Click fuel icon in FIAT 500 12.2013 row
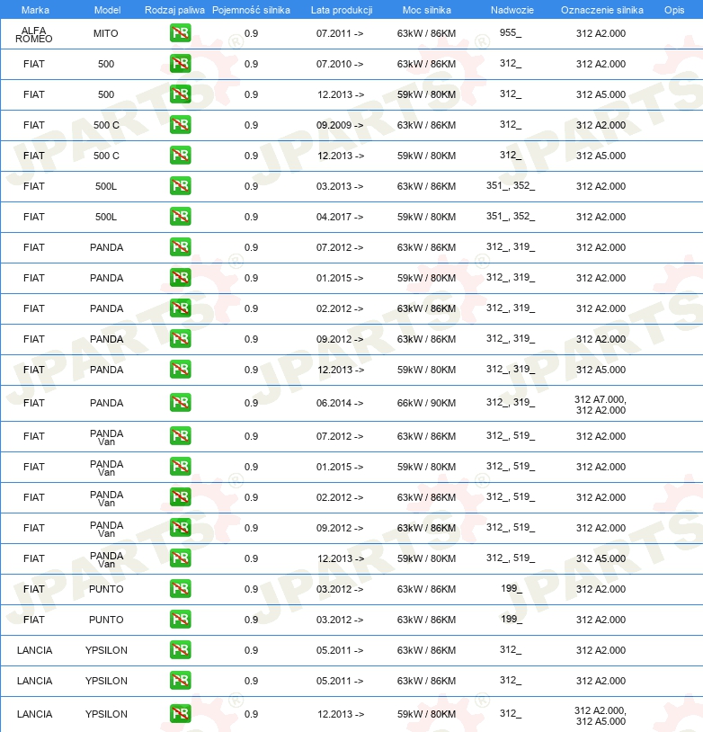This screenshot has height=732, width=703. [180, 94]
